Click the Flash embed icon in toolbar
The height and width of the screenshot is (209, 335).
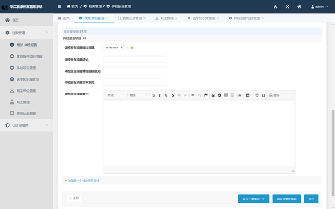point(219,95)
